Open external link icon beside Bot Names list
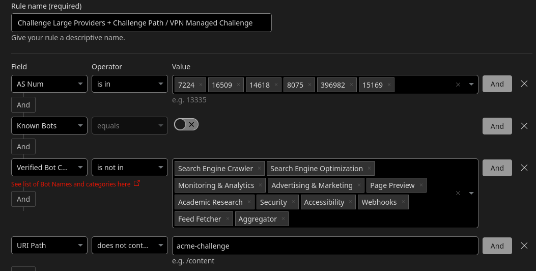The image size is (536, 271). [x=137, y=183]
